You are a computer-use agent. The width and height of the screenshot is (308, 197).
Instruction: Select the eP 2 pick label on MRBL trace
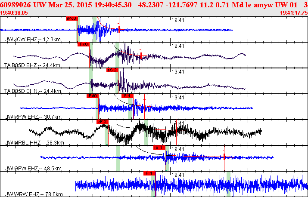point(103,122)
